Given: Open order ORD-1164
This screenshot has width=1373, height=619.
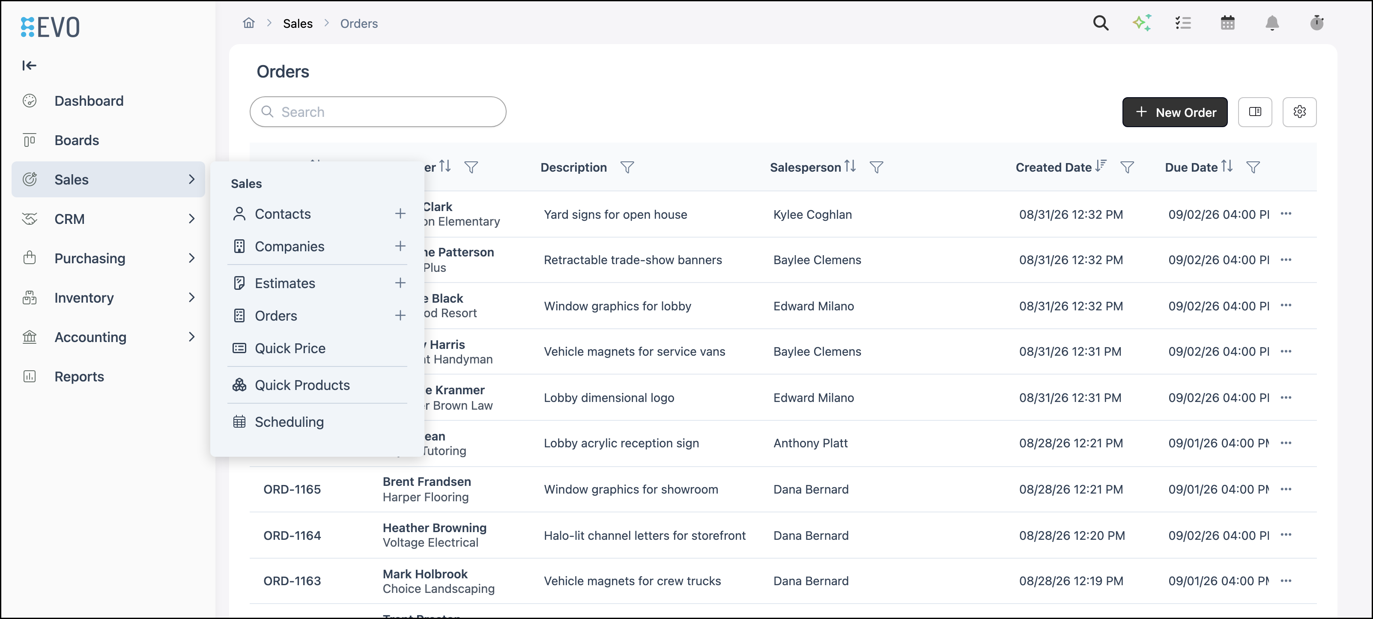Looking at the screenshot, I should pyautogui.click(x=292, y=535).
